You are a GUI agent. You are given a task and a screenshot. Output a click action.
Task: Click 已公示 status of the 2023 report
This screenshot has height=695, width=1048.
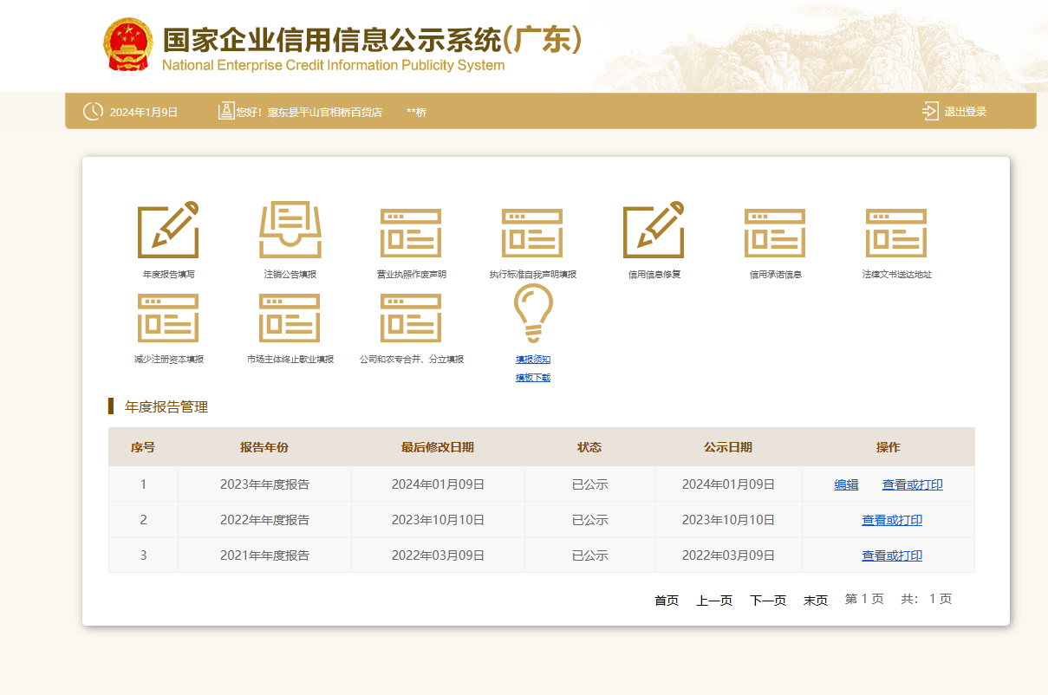(589, 484)
